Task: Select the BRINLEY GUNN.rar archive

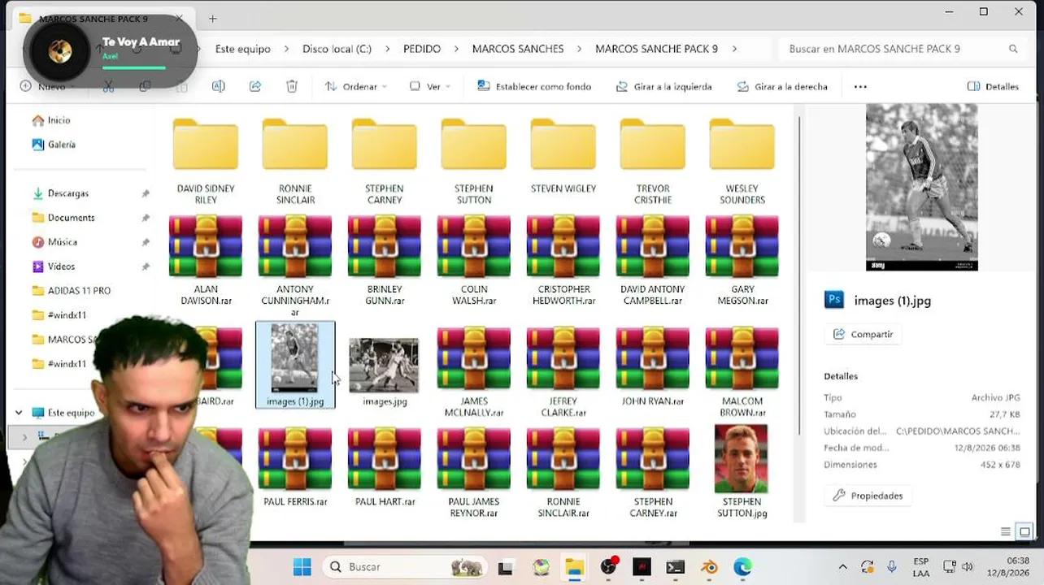Action: click(x=385, y=261)
